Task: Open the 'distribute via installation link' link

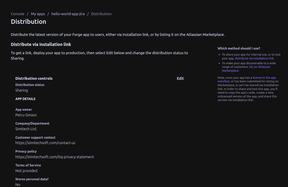Action: (254, 58)
